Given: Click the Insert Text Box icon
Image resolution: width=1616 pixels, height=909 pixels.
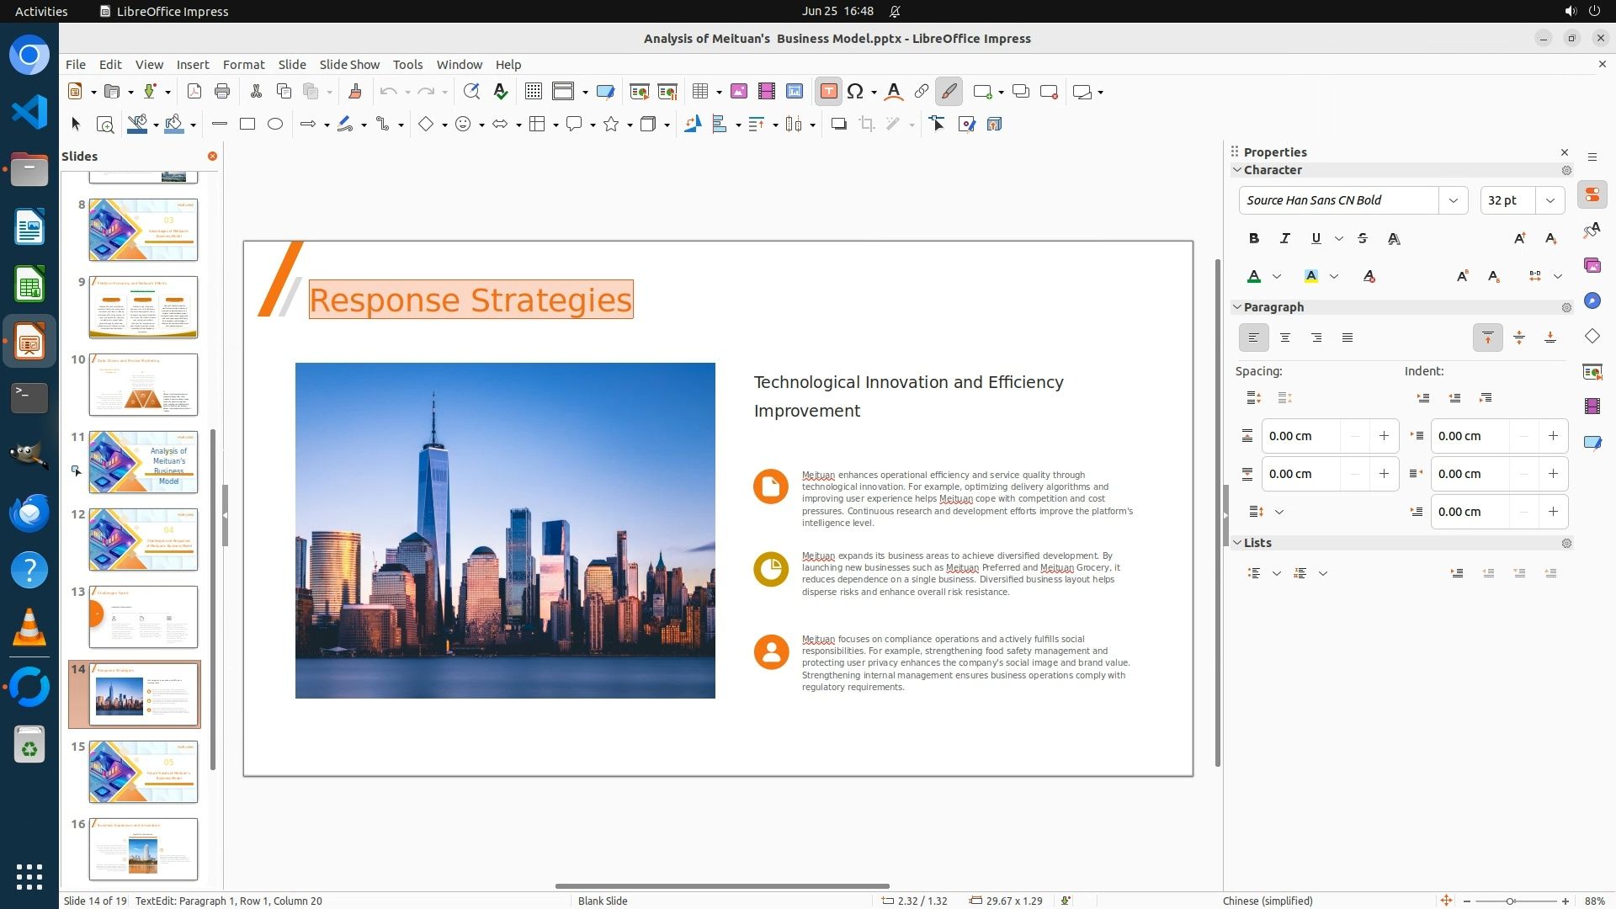Looking at the screenshot, I should pos(828,92).
